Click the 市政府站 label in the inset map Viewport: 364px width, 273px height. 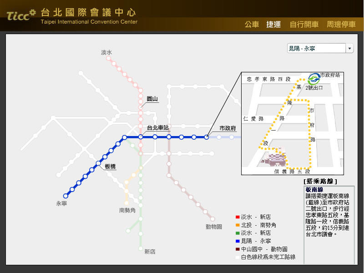coord(330,75)
